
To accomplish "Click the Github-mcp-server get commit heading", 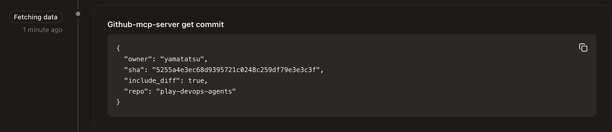I will 165,24.
